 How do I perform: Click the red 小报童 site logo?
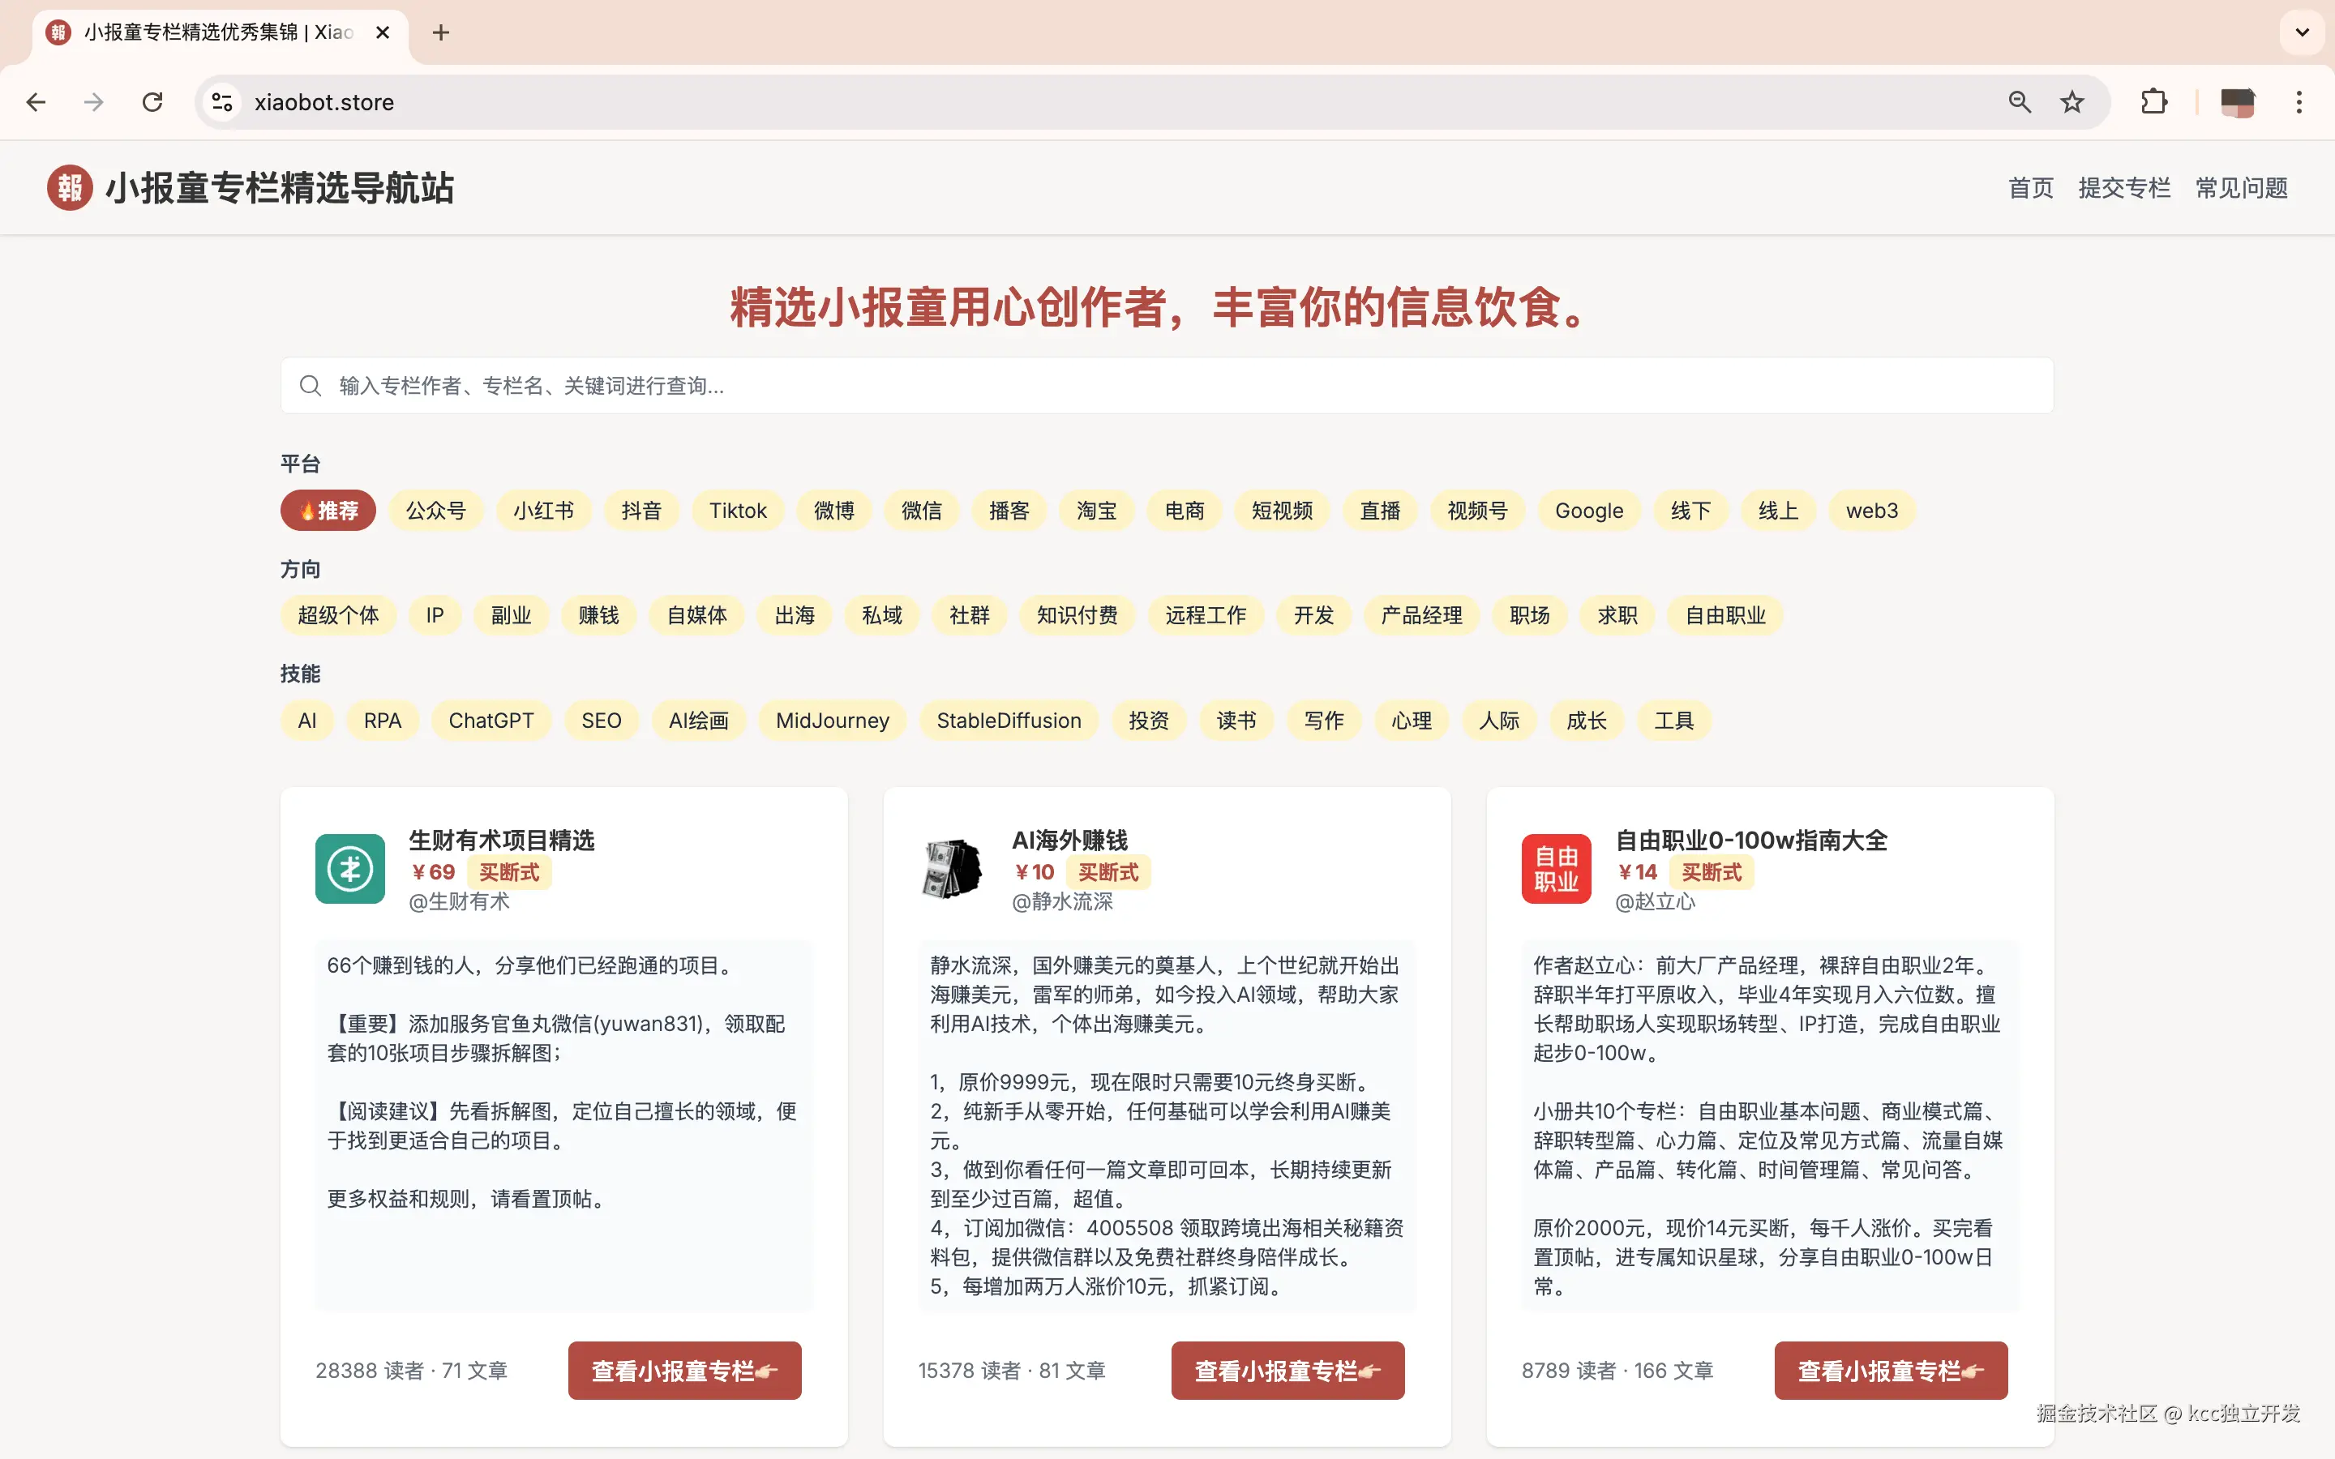point(70,187)
